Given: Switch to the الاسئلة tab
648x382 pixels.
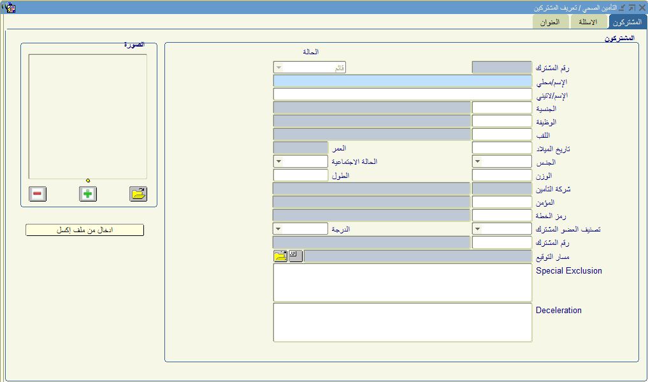Looking at the screenshot, I should click(588, 22).
